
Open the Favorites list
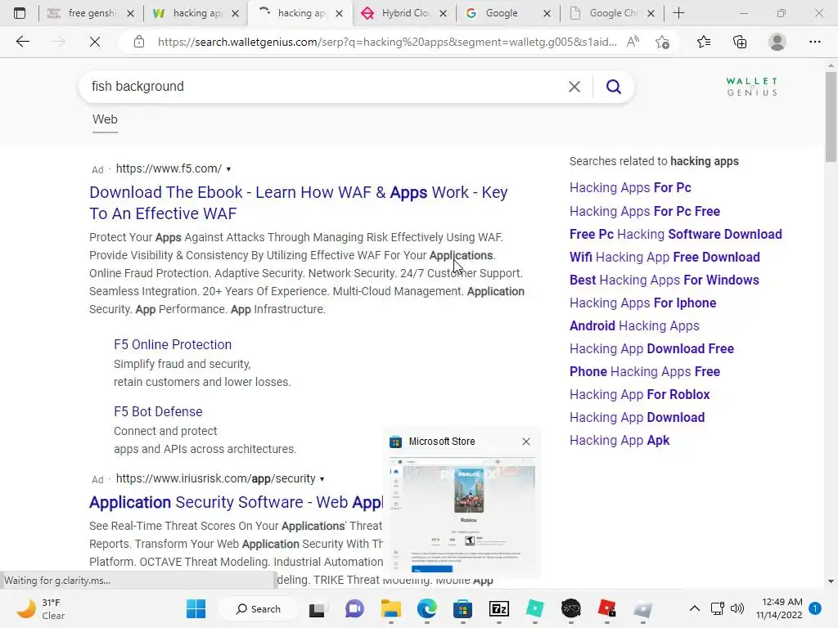pyautogui.click(x=704, y=42)
